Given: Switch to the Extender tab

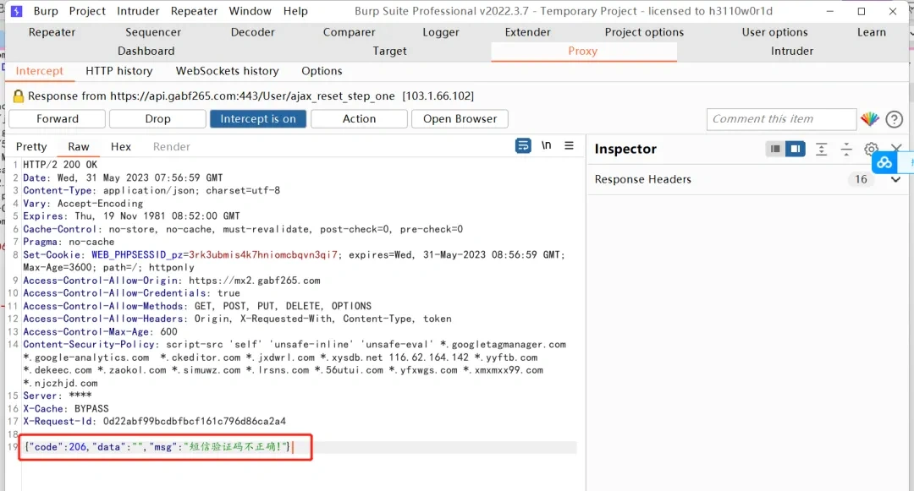Looking at the screenshot, I should 527,32.
